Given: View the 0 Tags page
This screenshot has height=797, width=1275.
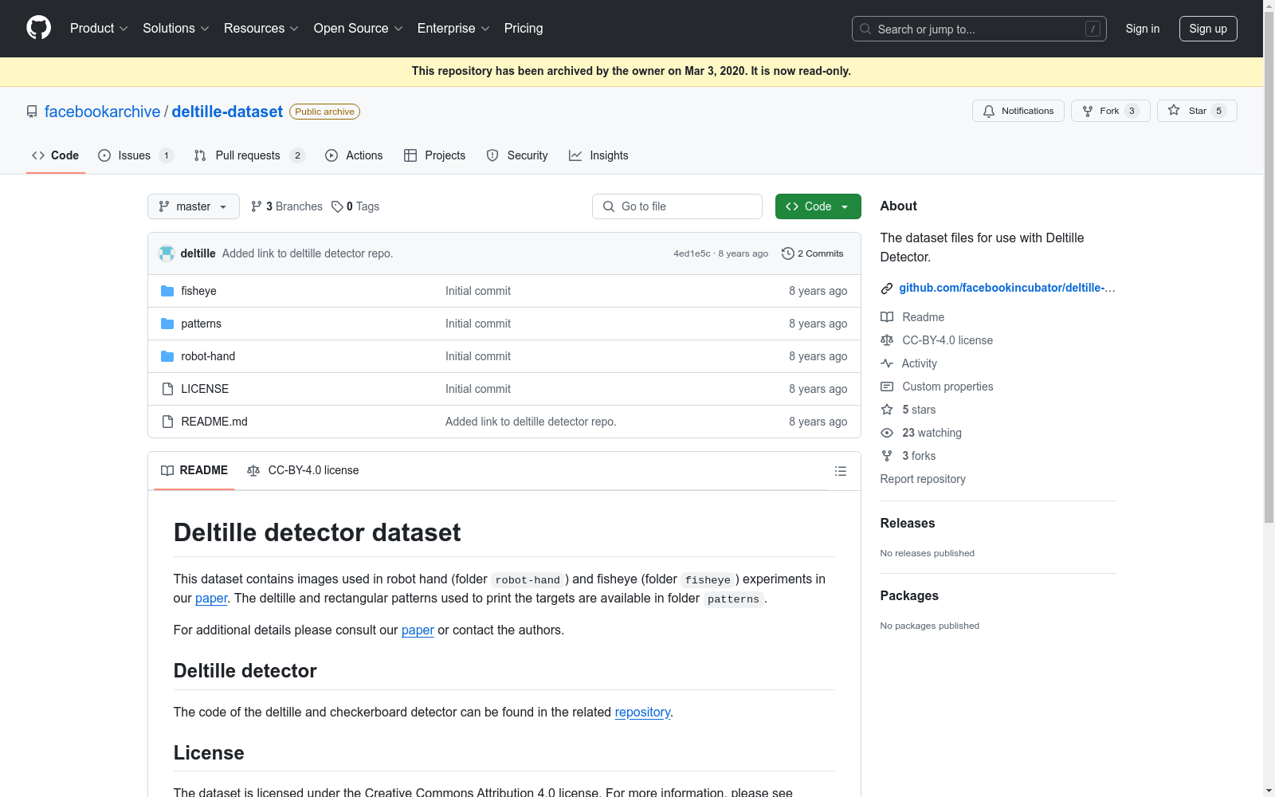Looking at the screenshot, I should pyautogui.click(x=355, y=206).
